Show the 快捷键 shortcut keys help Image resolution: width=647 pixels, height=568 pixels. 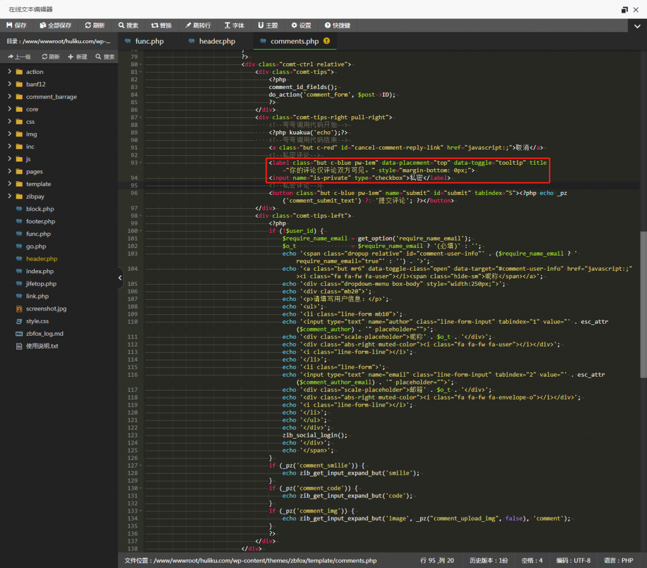click(x=337, y=25)
